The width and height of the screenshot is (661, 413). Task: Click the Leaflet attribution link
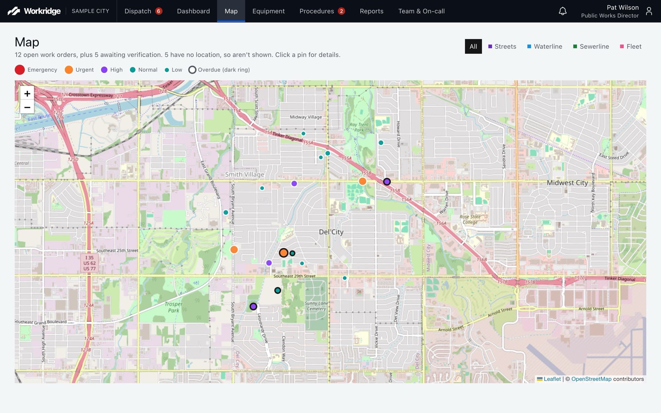tap(549, 379)
